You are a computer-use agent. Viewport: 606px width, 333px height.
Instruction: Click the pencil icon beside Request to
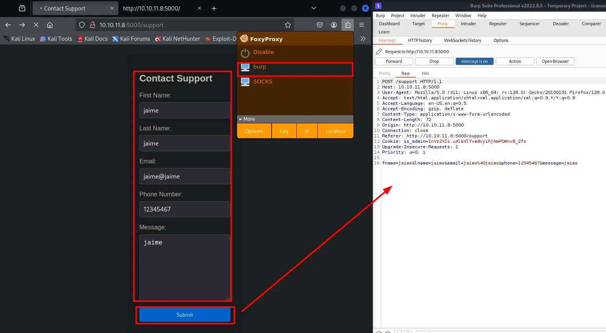[x=379, y=51]
